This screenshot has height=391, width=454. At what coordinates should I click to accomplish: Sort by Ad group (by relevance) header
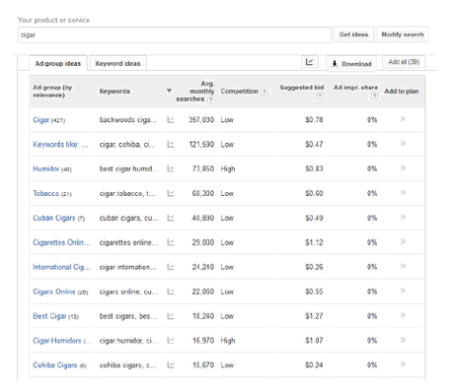click(52, 92)
